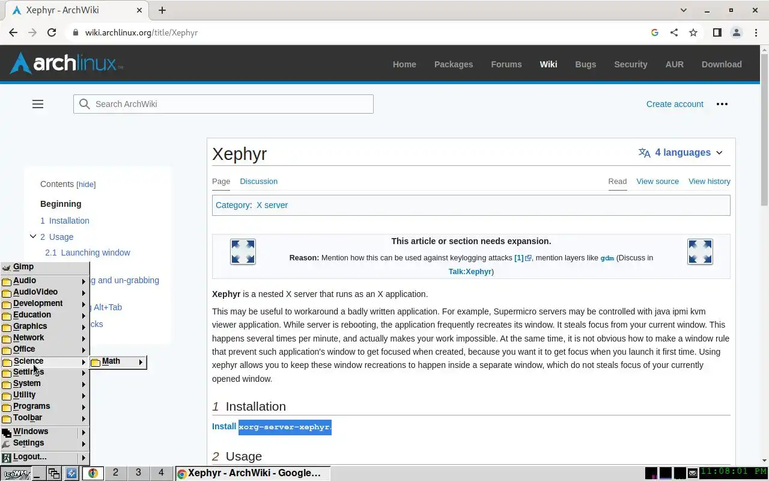Select Logout... in start menu
This screenshot has height=481, width=769.
44,457
